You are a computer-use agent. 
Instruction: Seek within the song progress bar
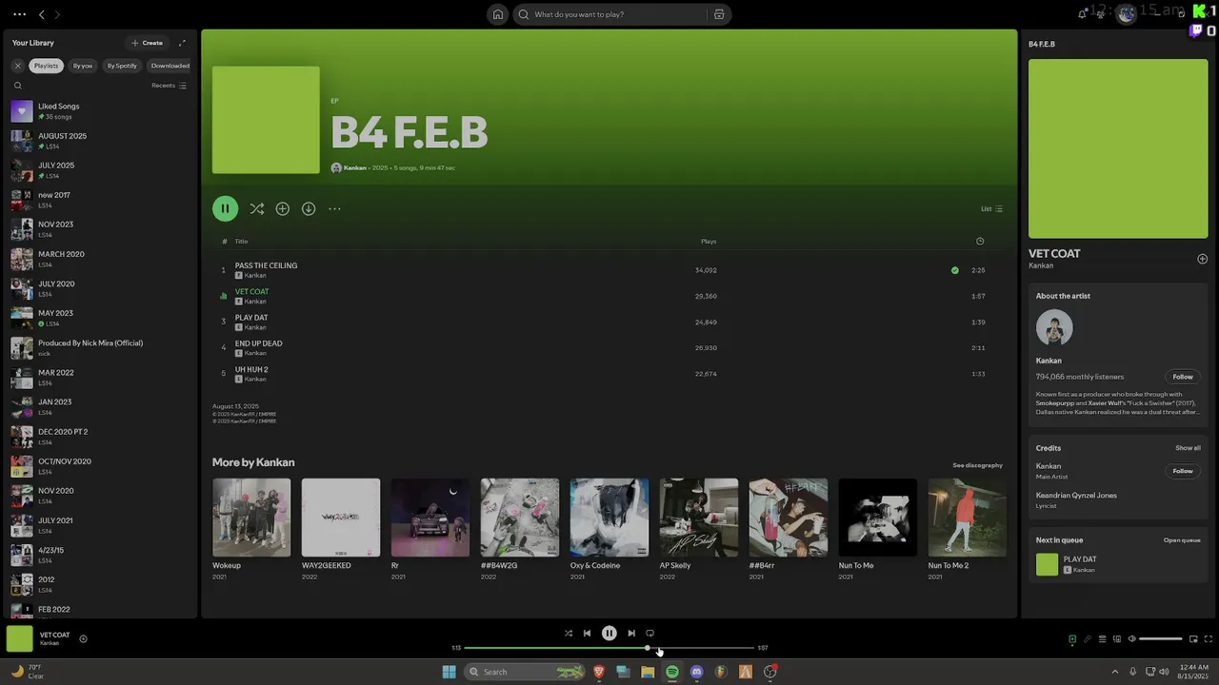609,648
